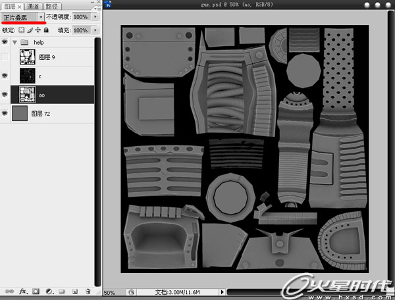Screen dimensions: 395x300
Task: Open the 填充 fill slider arrow
Action: (x=96, y=30)
